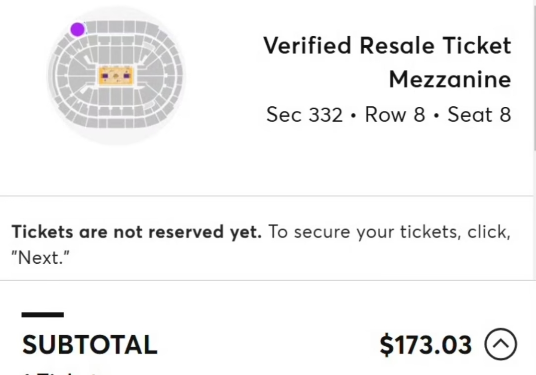
Task: Click the quoted "Next." word in the notice
Action: tap(40, 257)
